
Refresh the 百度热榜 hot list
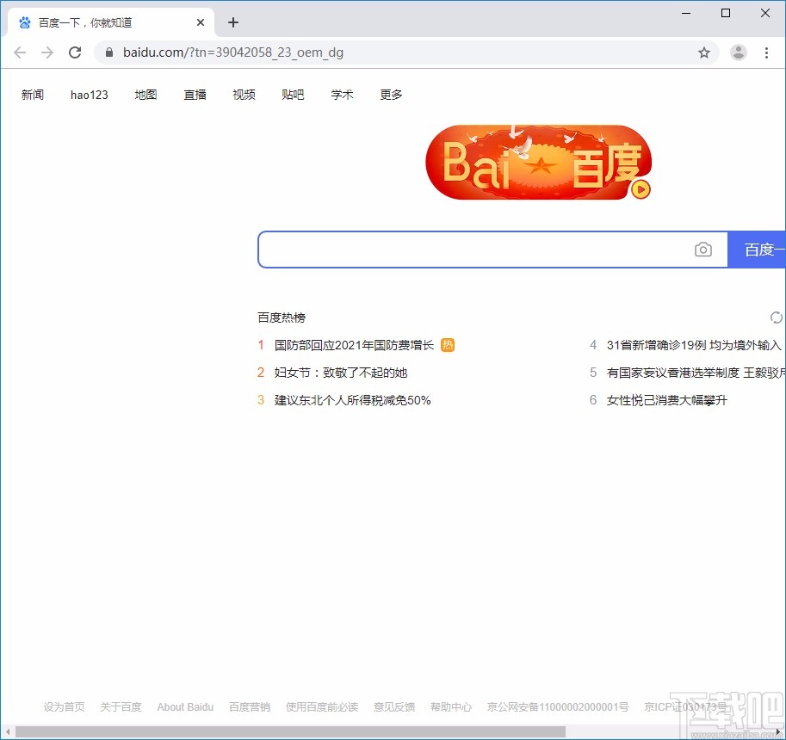(x=776, y=317)
